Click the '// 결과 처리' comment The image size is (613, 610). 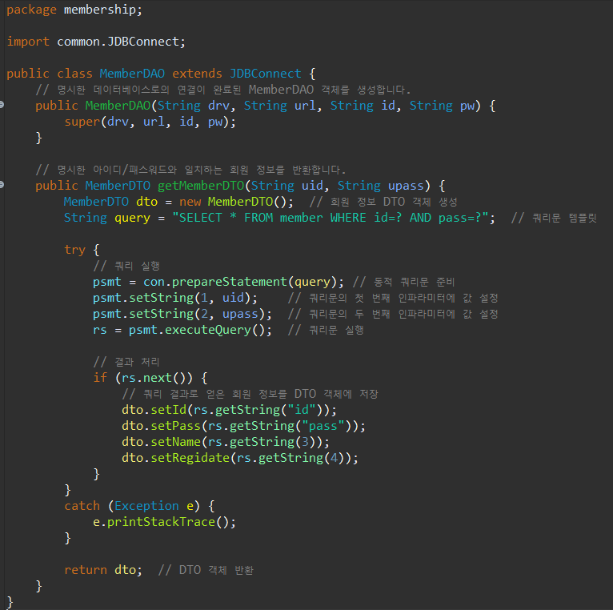(126, 362)
